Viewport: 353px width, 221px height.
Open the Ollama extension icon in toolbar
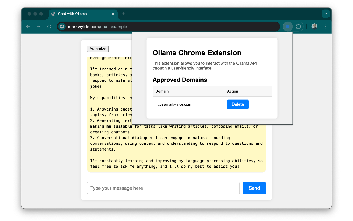coord(288,27)
